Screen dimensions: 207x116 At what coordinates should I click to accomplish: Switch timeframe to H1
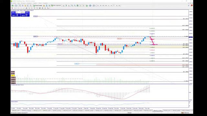point(109,5)
